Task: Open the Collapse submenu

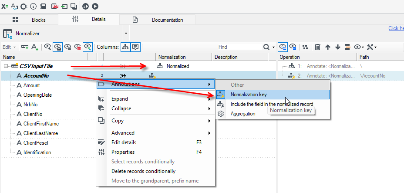Action: click(x=155, y=108)
